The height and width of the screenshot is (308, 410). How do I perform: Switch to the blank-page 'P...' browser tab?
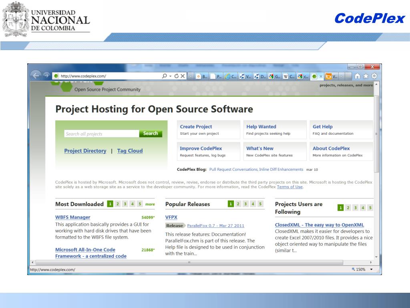click(x=216, y=76)
